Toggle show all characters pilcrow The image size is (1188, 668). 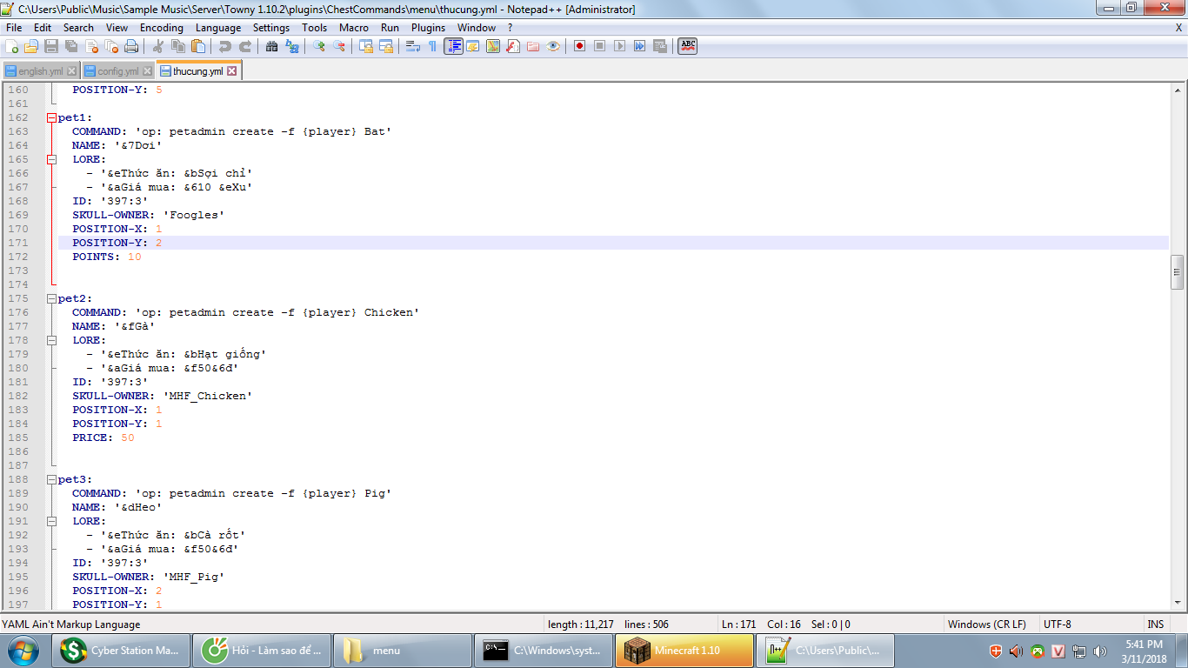click(432, 46)
